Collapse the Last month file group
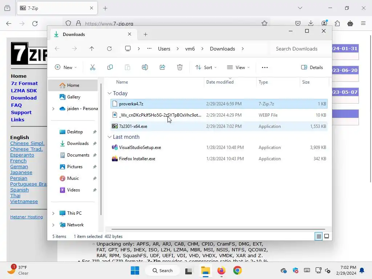This screenshot has height=279, width=372. [109, 137]
